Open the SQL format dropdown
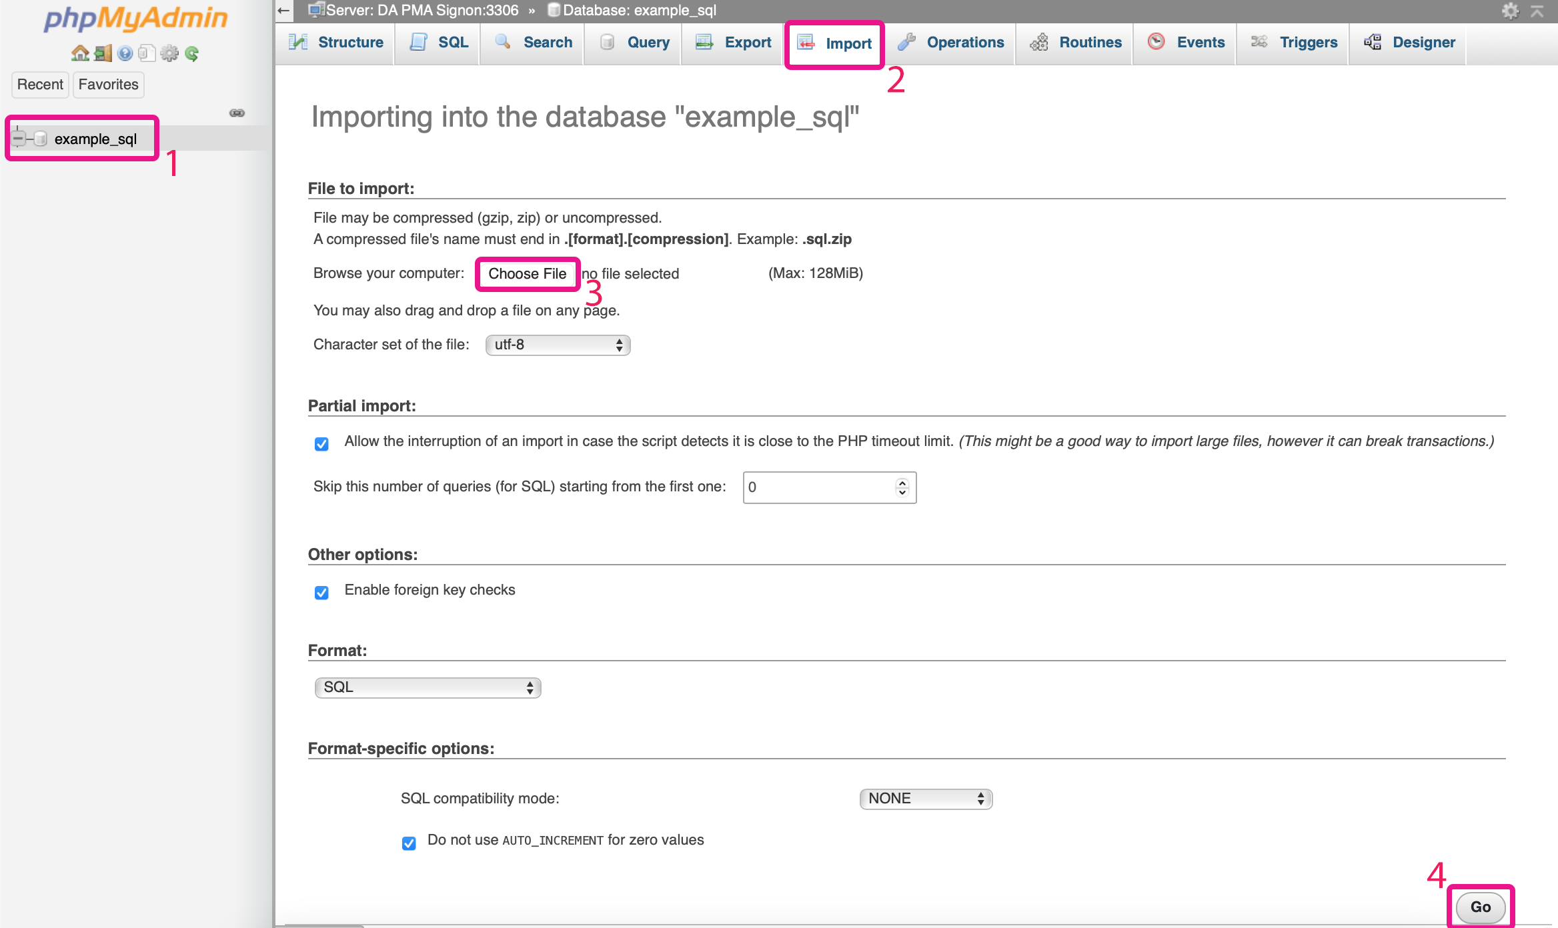The width and height of the screenshot is (1558, 928). point(428,687)
